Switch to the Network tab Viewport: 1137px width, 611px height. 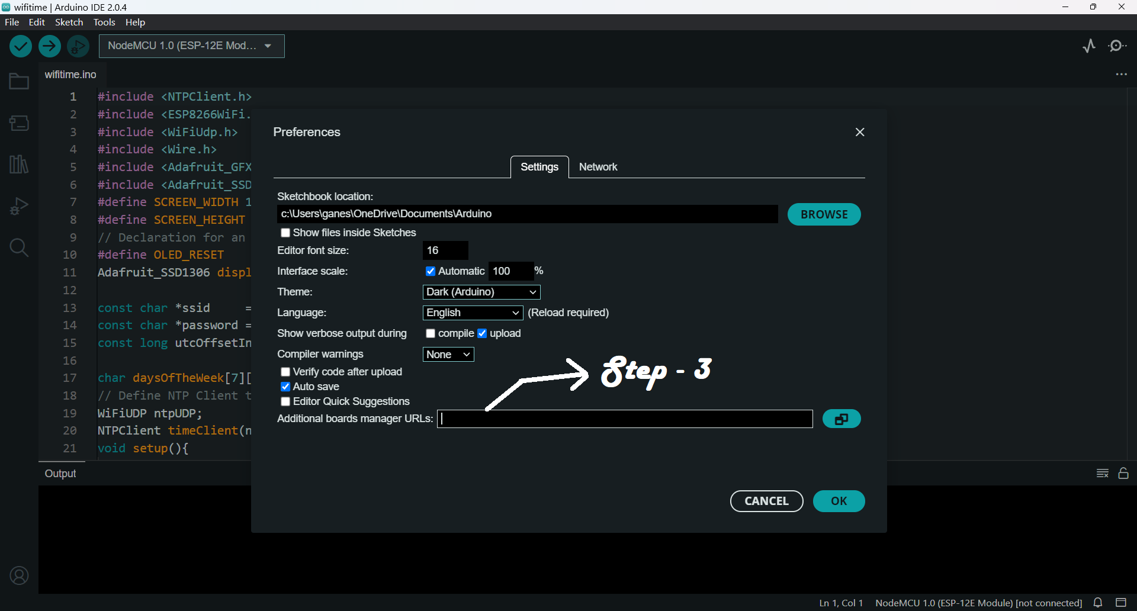(598, 167)
